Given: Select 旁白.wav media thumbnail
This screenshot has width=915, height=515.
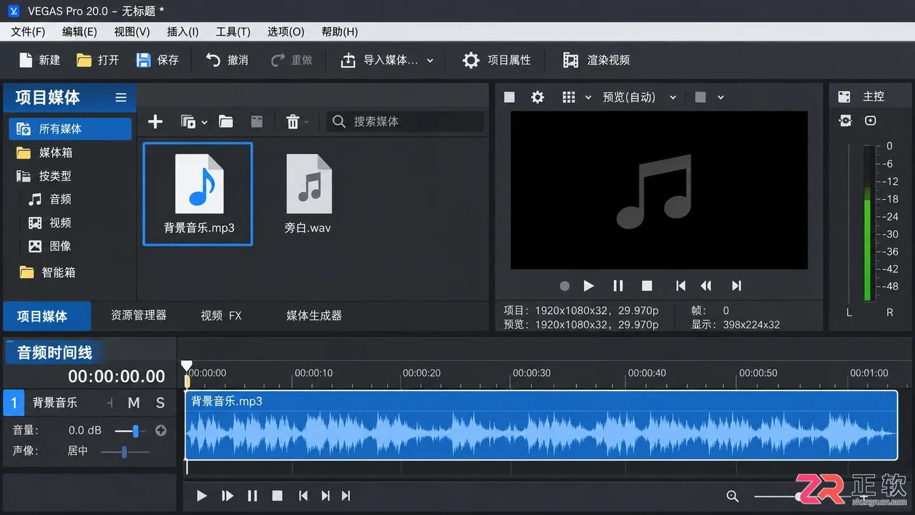Looking at the screenshot, I should tap(308, 194).
